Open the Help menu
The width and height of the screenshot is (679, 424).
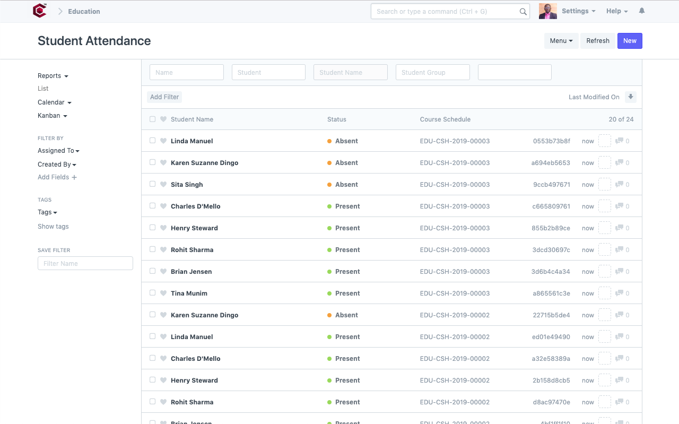[x=617, y=11]
